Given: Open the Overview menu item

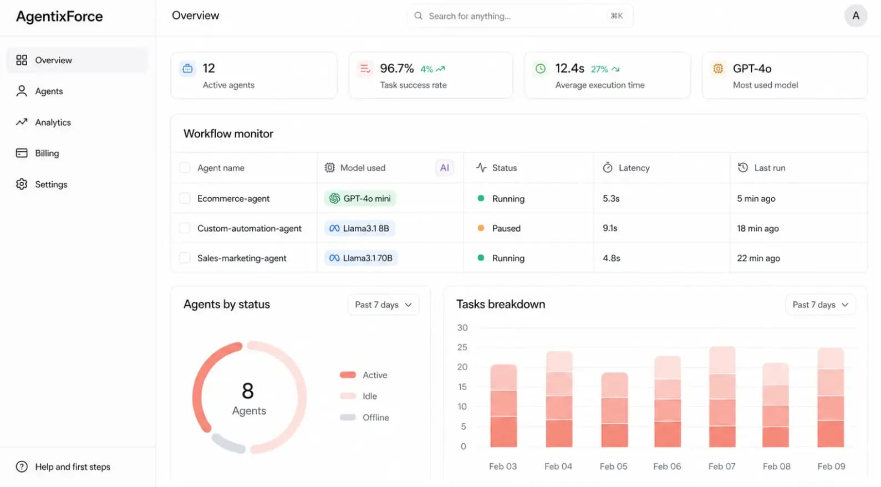Looking at the screenshot, I should [x=77, y=60].
